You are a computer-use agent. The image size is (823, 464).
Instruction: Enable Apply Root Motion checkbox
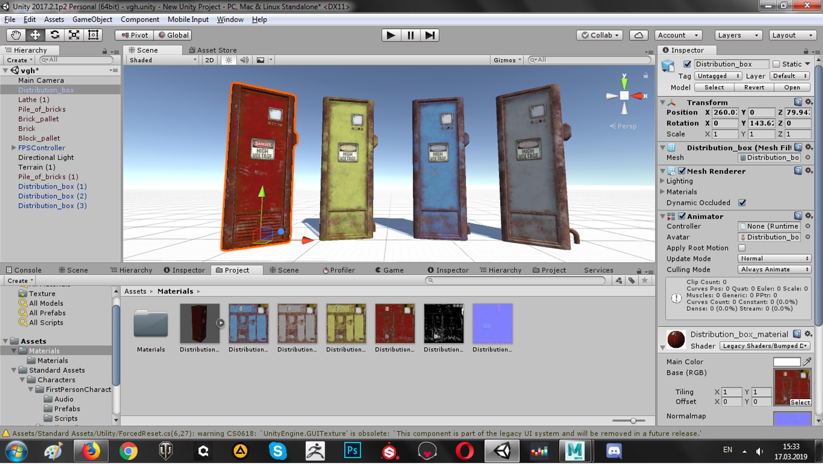(x=742, y=248)
